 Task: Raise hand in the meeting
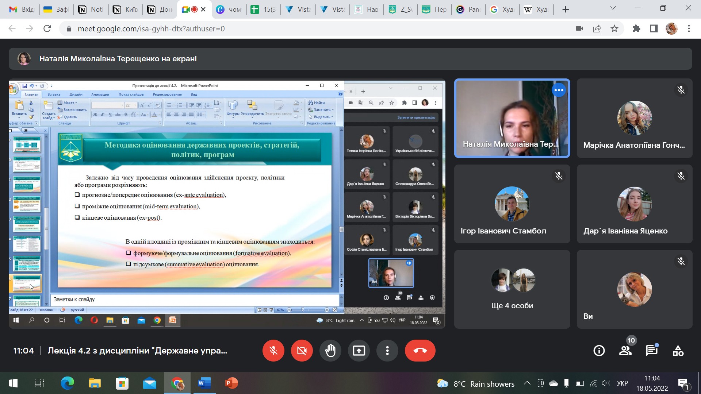tap(330, 351)
